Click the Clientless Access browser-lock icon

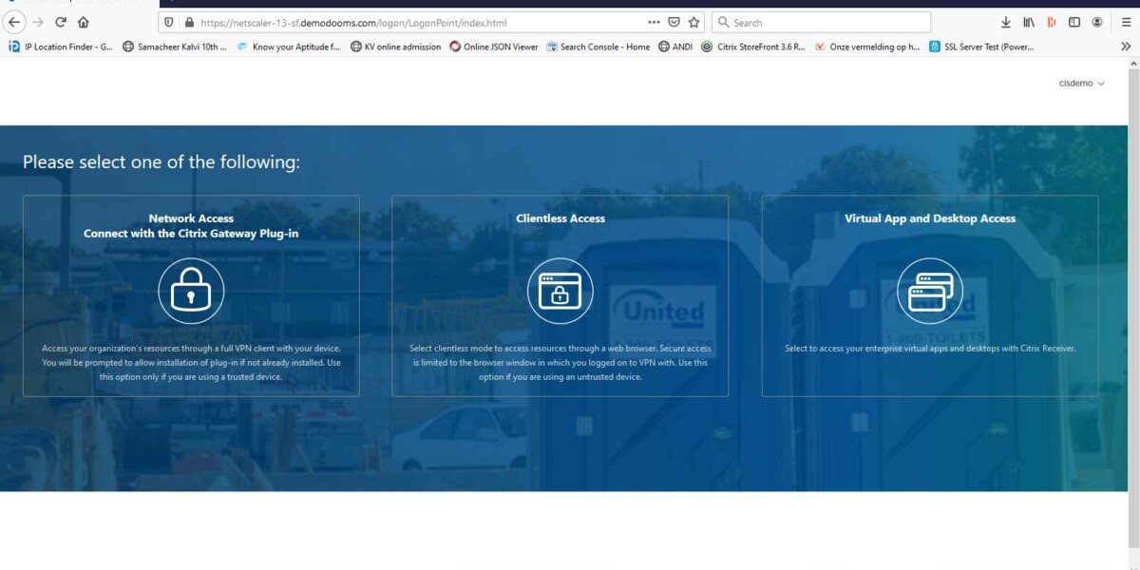(x=560, y=292)
